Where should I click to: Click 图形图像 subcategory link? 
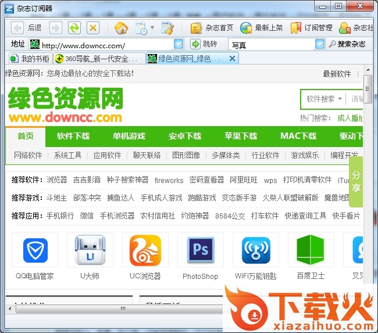[186, 155]
